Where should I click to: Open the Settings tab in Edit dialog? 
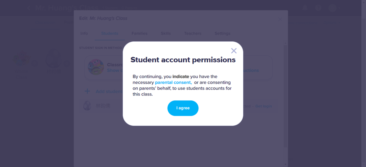point(222,33)
